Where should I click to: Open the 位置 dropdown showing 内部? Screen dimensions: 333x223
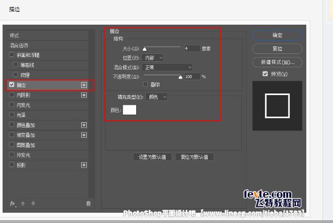click(153, 58)
